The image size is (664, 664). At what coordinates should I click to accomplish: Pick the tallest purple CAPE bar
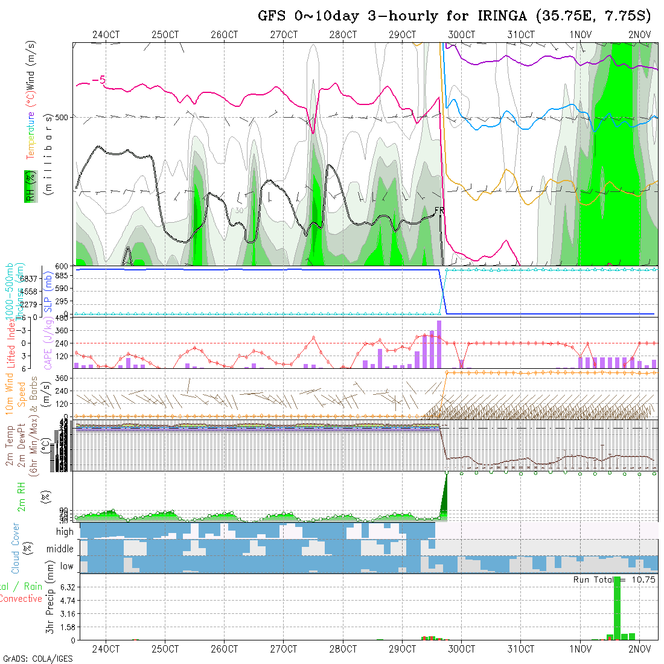[439, 343]
